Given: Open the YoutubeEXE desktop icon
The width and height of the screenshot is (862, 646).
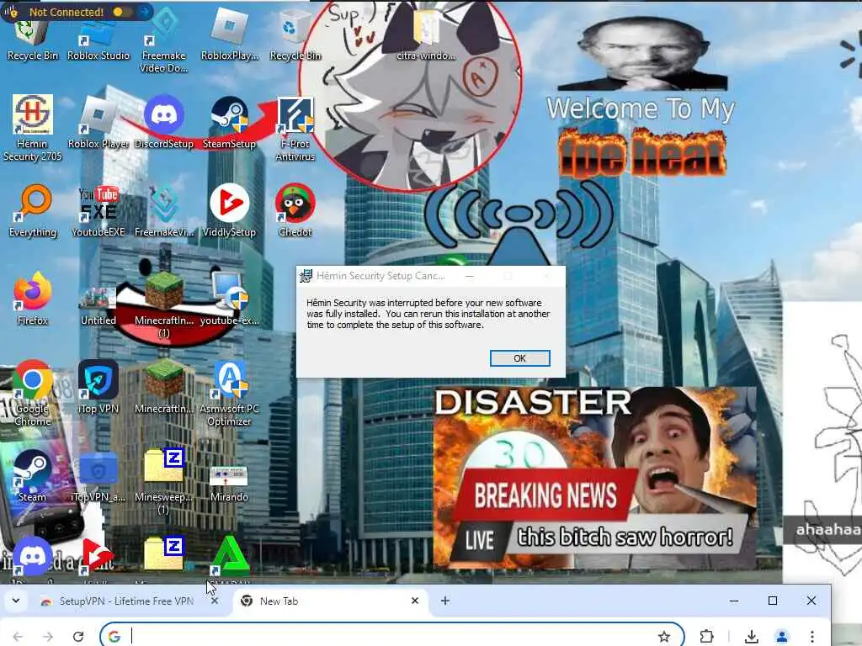Looking at the screenshot, I should coord(98,211).
